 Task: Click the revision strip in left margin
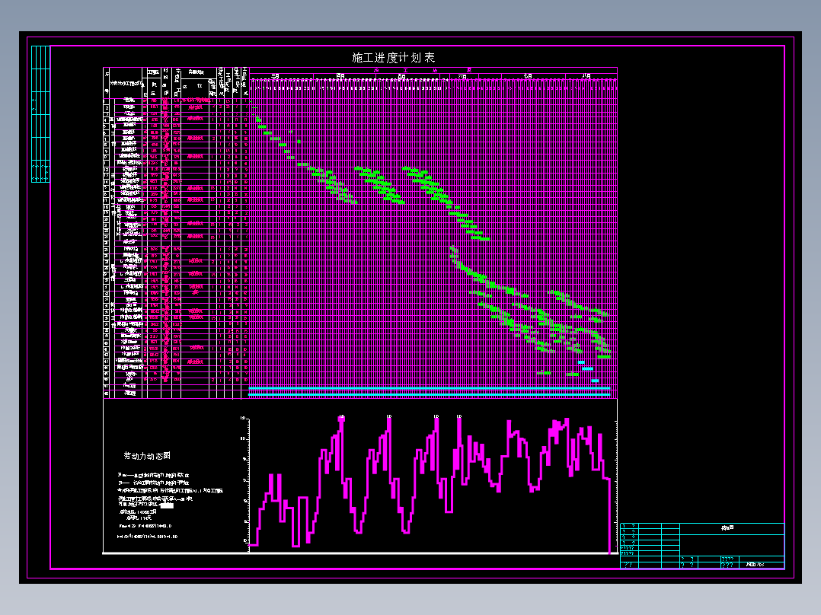tap(40, 114)
